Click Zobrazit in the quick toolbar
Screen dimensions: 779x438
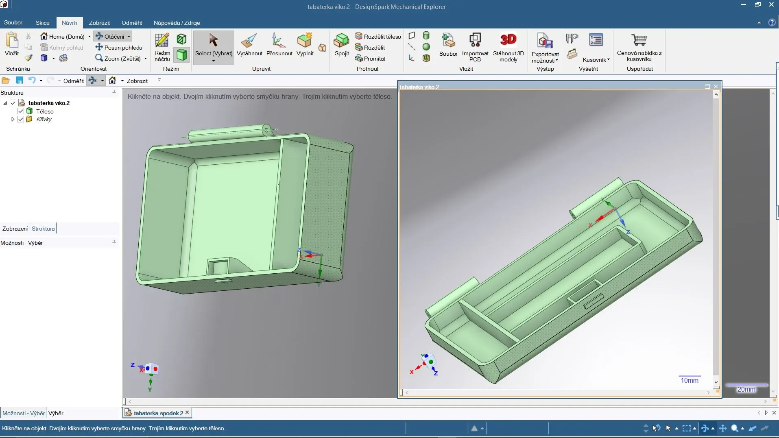[137, 81]
